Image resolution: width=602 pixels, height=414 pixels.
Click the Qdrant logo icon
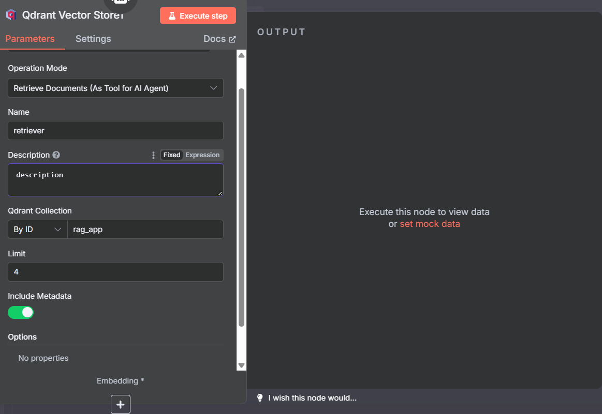pos(11,15)
